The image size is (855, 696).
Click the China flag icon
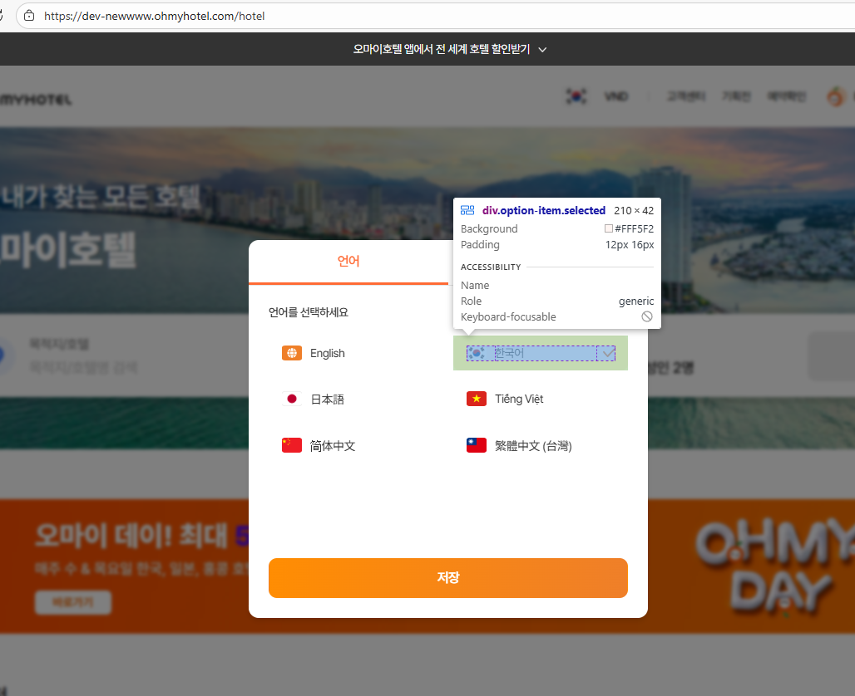pyautogui.click(x=292, y=445)
